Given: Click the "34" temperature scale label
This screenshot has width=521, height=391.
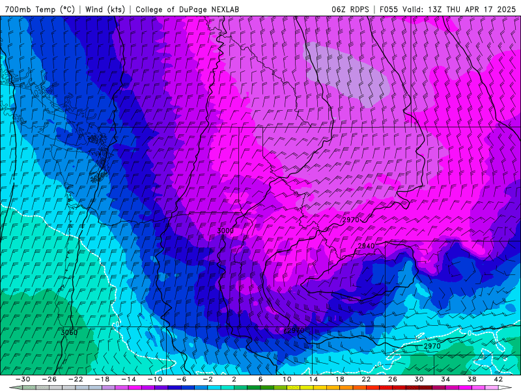Looking at the screenshot, I should click(x=445, y=379).
